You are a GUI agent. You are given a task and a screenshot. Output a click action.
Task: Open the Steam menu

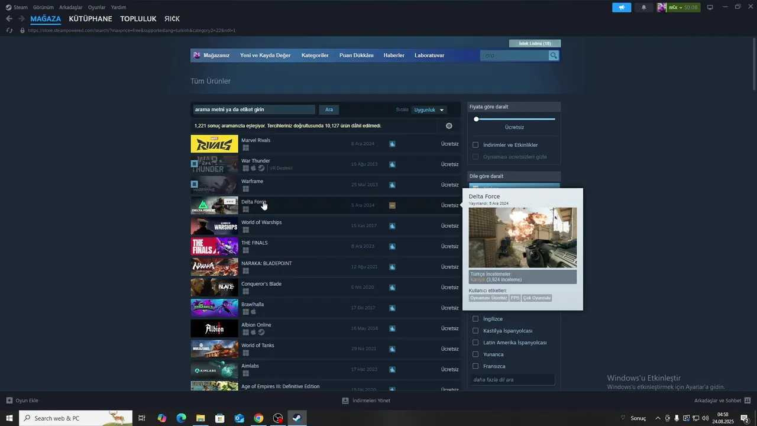pyautogui.click(x=21, y=7)
